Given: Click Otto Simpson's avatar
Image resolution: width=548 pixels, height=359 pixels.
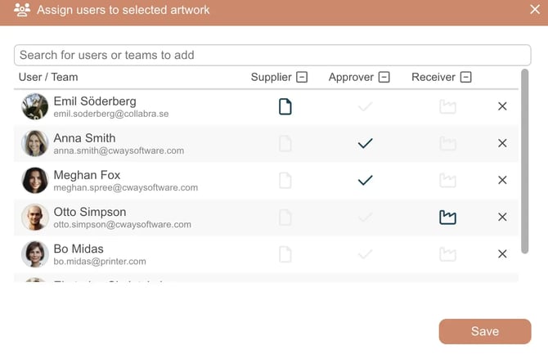Looking at the screenshot, I should (34, 217).
